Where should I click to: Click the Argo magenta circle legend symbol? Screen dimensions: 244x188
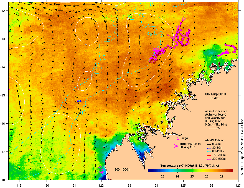[178, 139]
